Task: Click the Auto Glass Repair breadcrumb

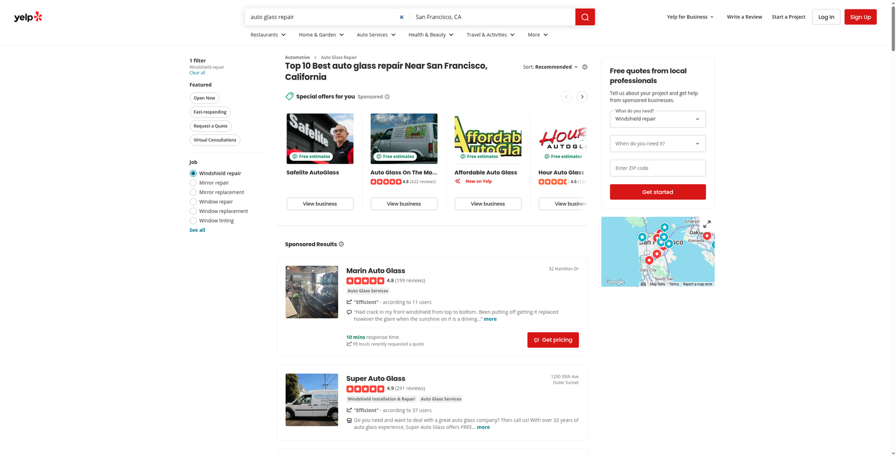Action: (339, 57)
